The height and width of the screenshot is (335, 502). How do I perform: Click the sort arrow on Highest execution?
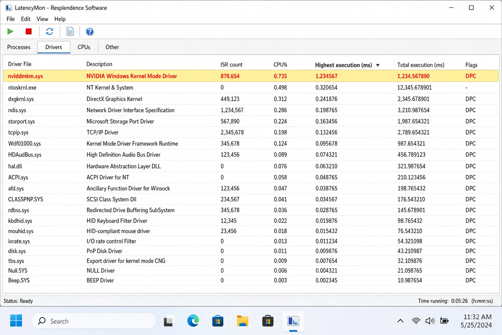378,65
